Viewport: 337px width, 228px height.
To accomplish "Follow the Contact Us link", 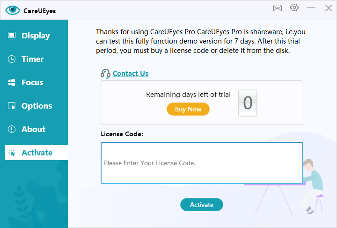I will pyautogui.click(x=131, y=74).
